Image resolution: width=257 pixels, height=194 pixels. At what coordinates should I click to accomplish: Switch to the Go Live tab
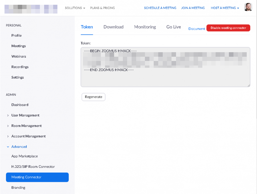point(174,27)
